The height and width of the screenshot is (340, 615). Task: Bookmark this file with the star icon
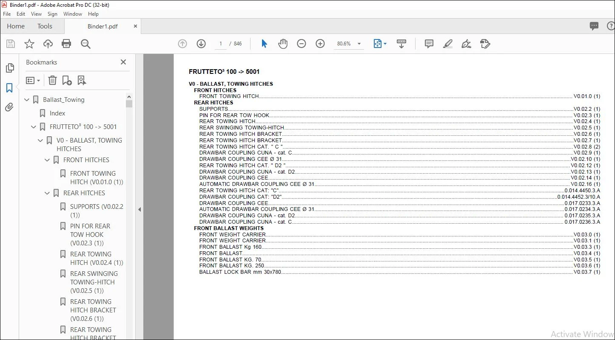click(29, 44)
